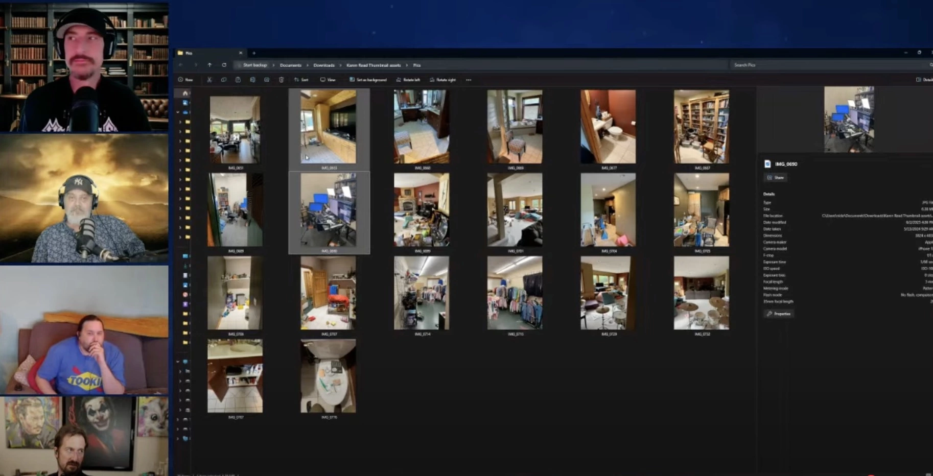Screen dimensions: 933x476
Task: Select the open toilet top-view thumbnail
Action: point(328,376)
